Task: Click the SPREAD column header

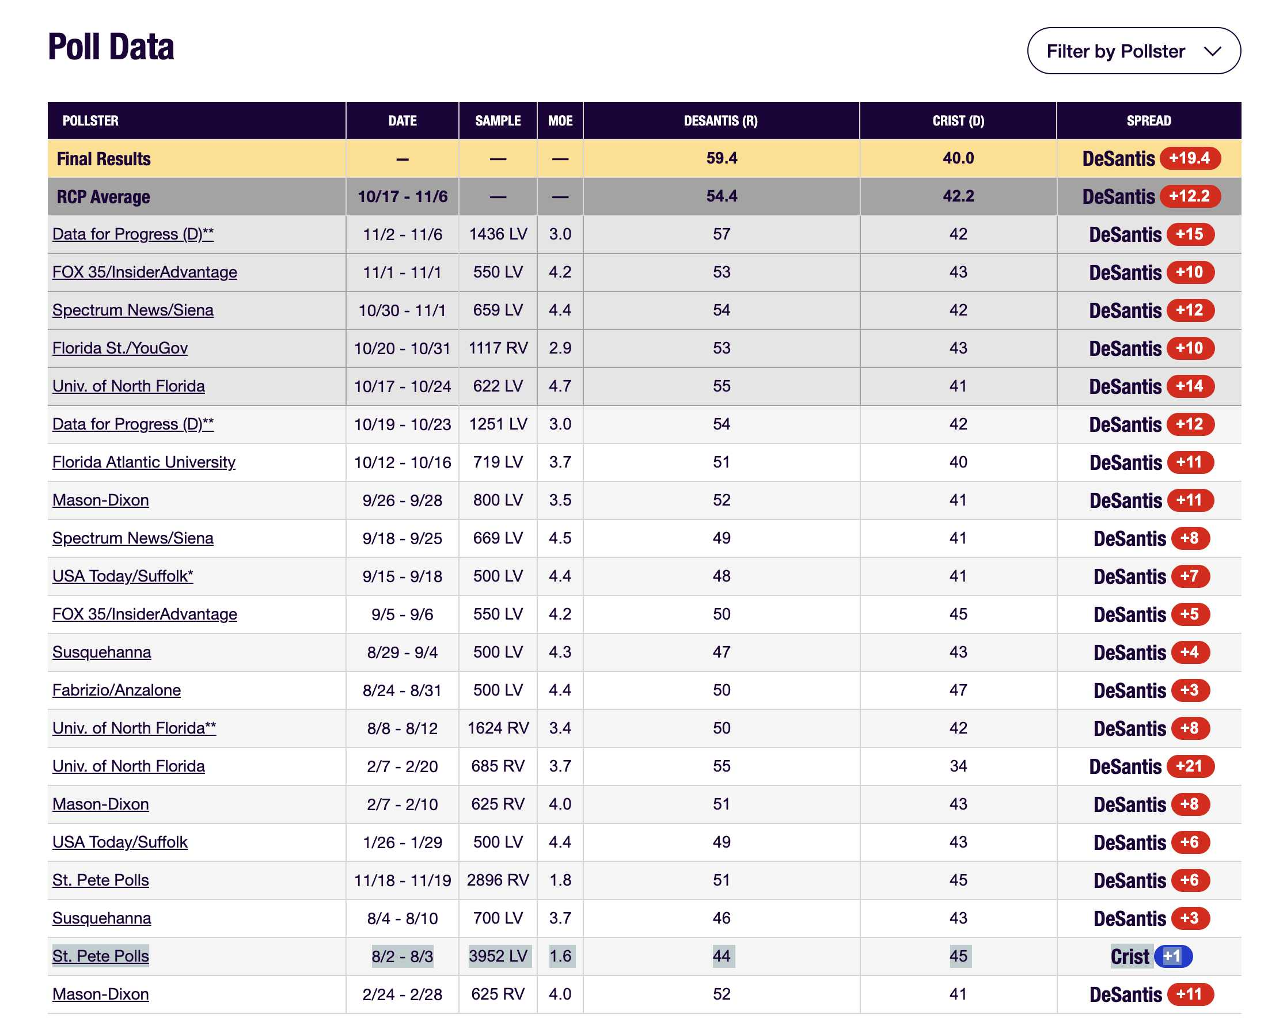Action: [1148, 121]
